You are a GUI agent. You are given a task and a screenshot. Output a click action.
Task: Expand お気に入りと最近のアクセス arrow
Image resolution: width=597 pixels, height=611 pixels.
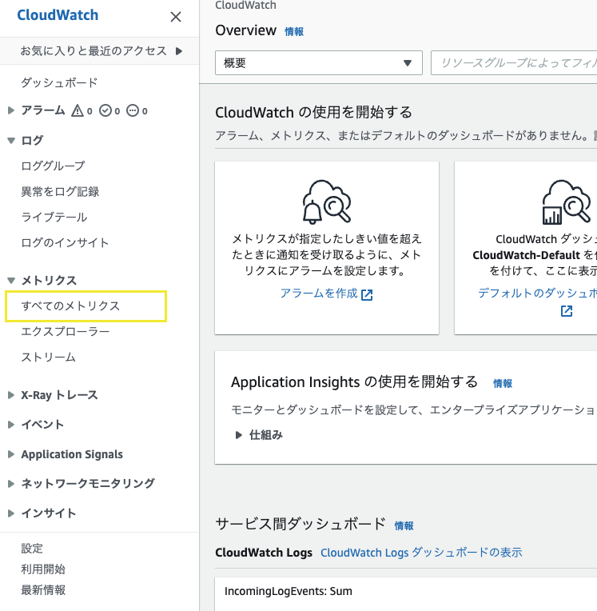[x=179, y=51]
